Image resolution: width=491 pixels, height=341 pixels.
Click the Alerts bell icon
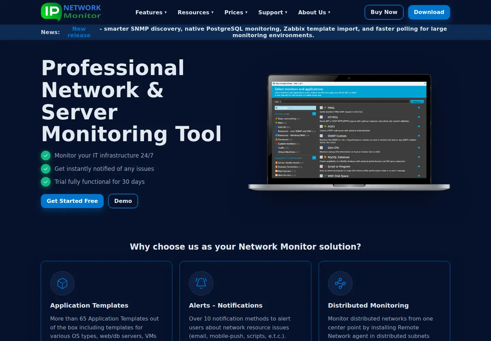click(x=201, y=283)
